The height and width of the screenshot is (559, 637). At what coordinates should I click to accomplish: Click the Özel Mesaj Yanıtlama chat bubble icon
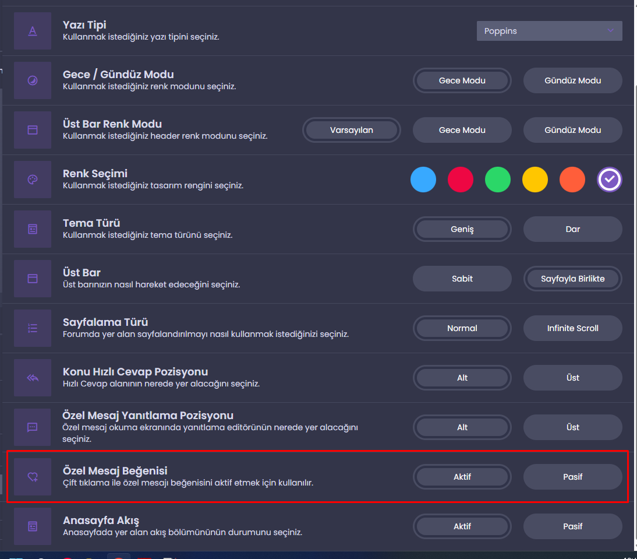[33, 427]
